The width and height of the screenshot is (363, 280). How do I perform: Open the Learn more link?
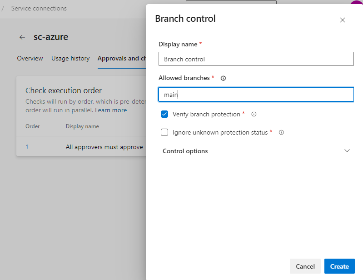[x=111, y=110]
